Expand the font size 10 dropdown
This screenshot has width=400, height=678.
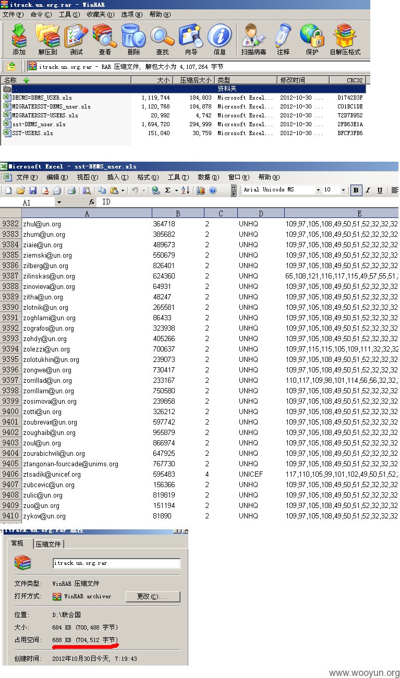(x=344, y=190)
